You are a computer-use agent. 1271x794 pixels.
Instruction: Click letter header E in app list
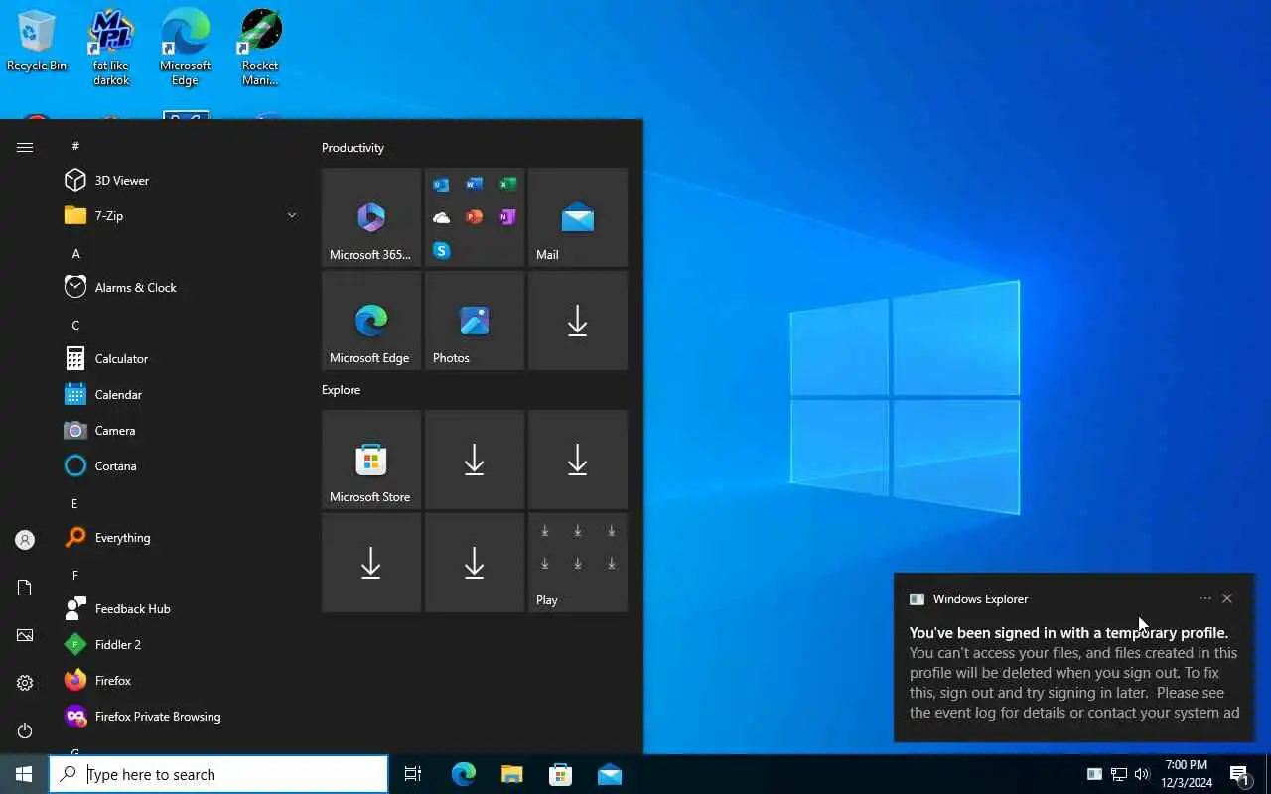pyautogui.click(x=74, y=503)
